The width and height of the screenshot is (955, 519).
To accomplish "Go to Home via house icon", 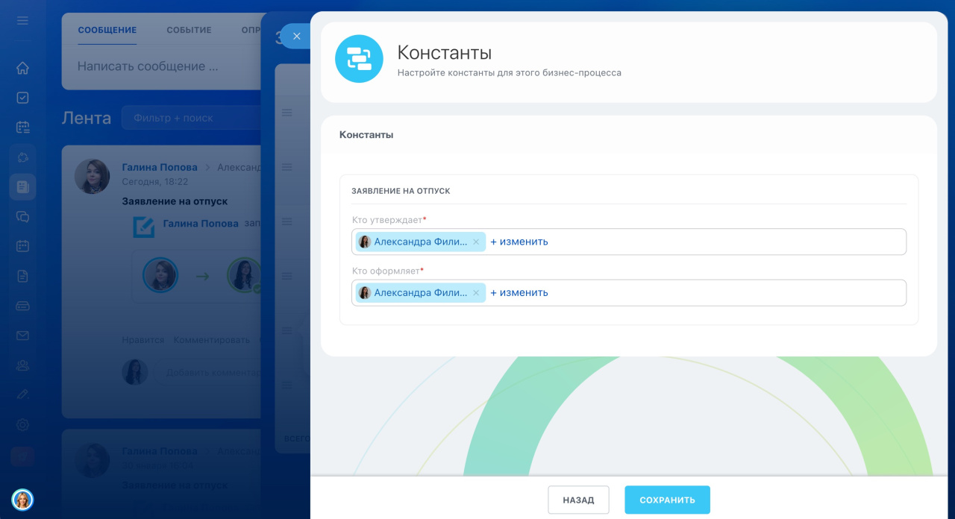I will point(22,68).
